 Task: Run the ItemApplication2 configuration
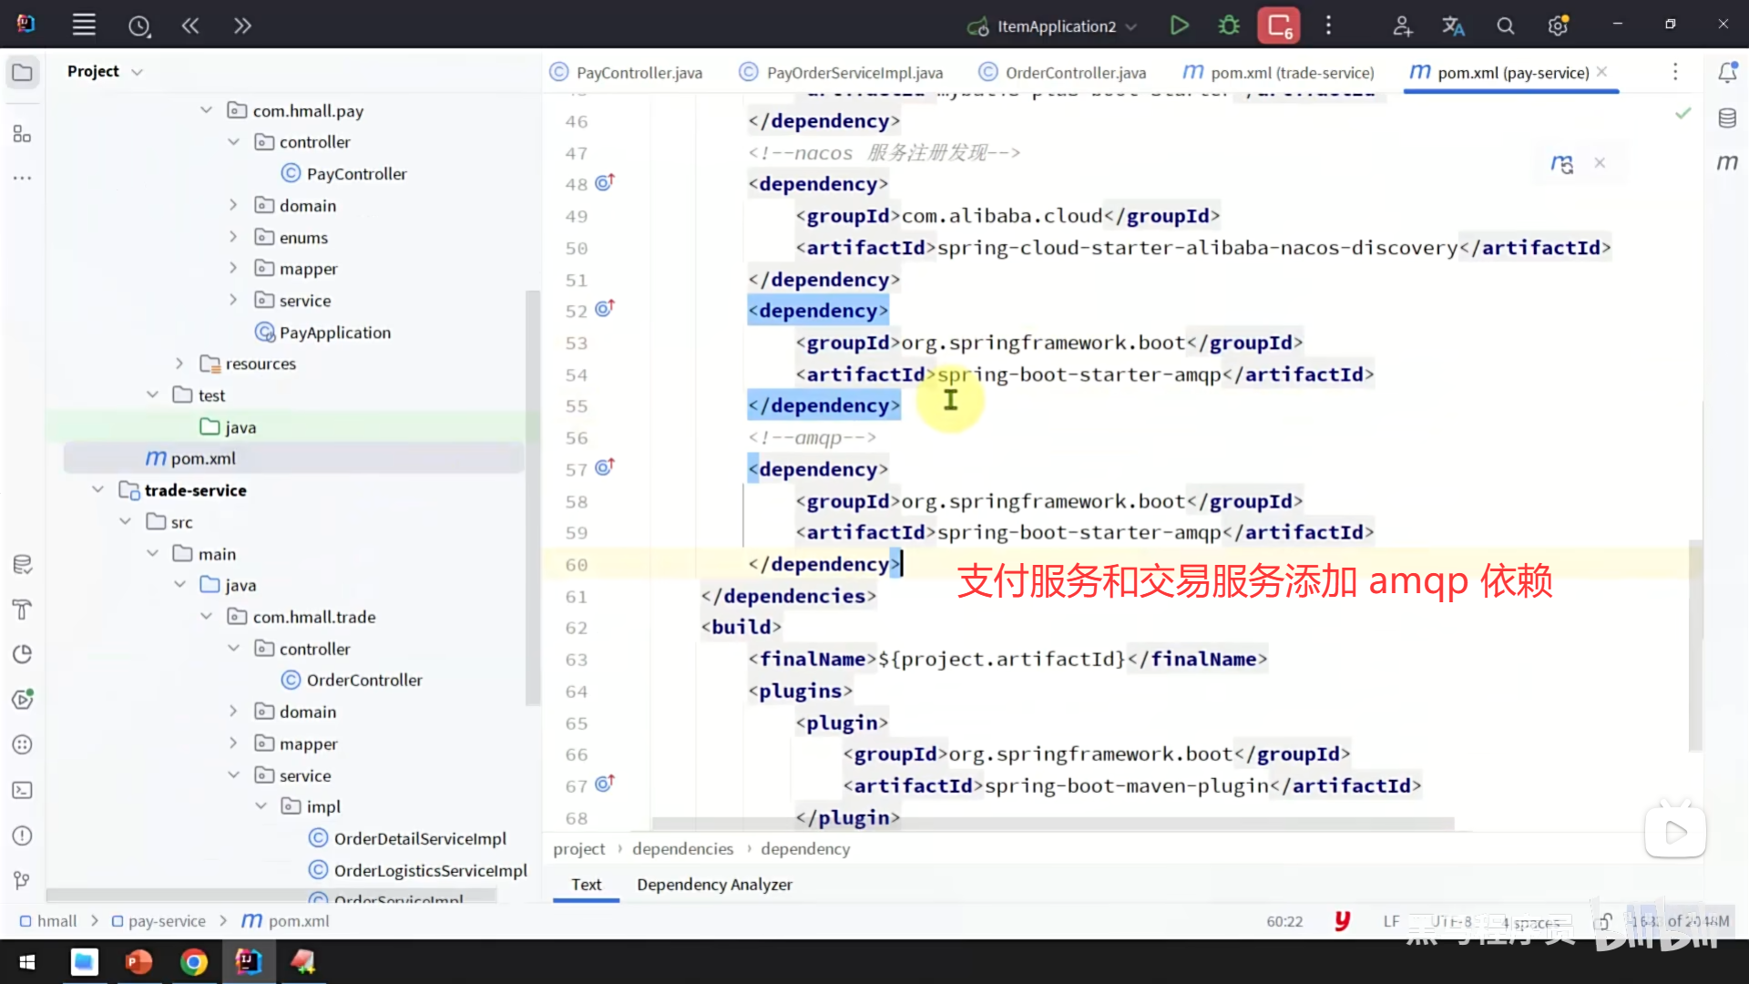(x=1179, y=26)
